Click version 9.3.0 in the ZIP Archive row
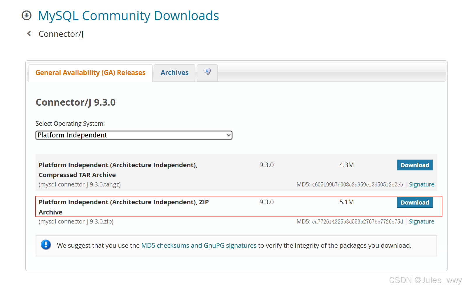Screen dimensions: 463x288 point(266,202)
